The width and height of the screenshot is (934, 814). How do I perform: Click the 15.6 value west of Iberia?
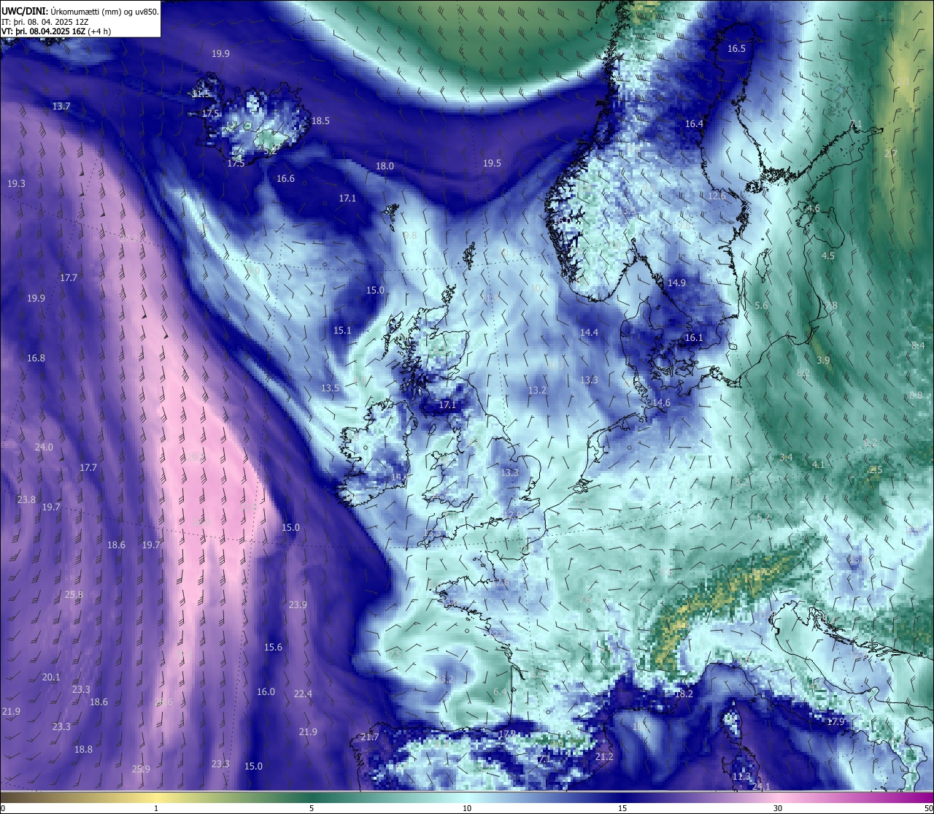(x=273, y=647)
